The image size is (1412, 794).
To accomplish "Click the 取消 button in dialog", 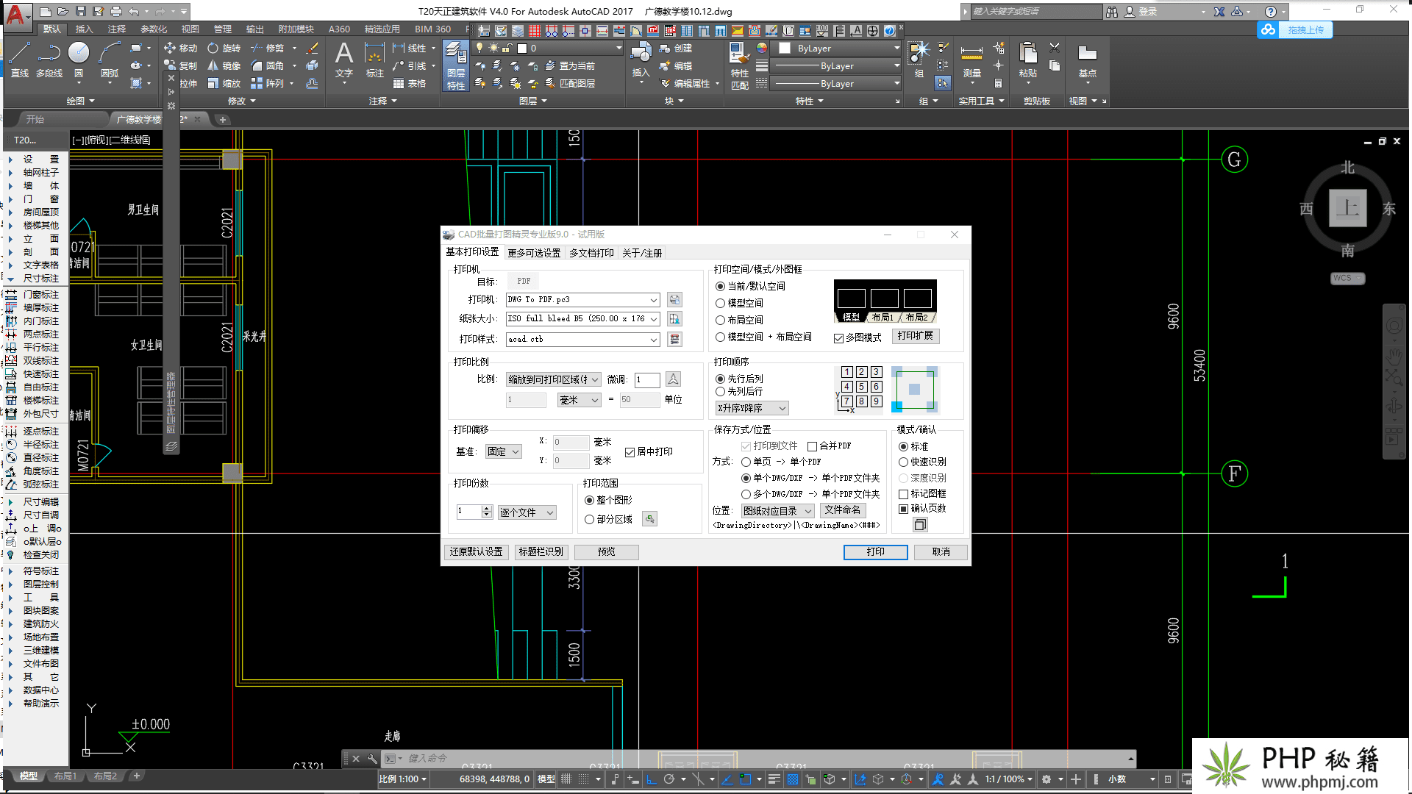I will [x=941, y=551].
